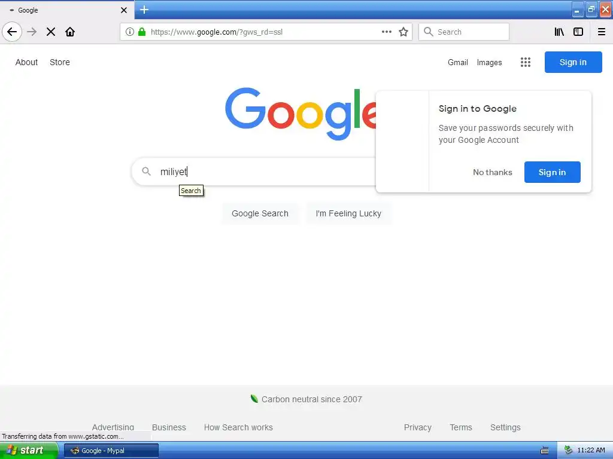
Task: Open a new tab with plus button
Action: click(x=144, y=10)
